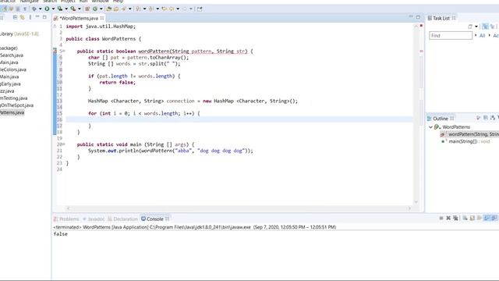Click Collapse All in Package Explorer toolbar
This screenshot has width=499, height=281.
[x=15, y=17]
